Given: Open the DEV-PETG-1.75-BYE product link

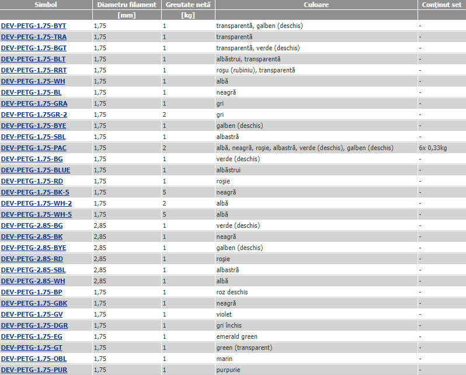Looking at the screenshot, I should point(33,126).
